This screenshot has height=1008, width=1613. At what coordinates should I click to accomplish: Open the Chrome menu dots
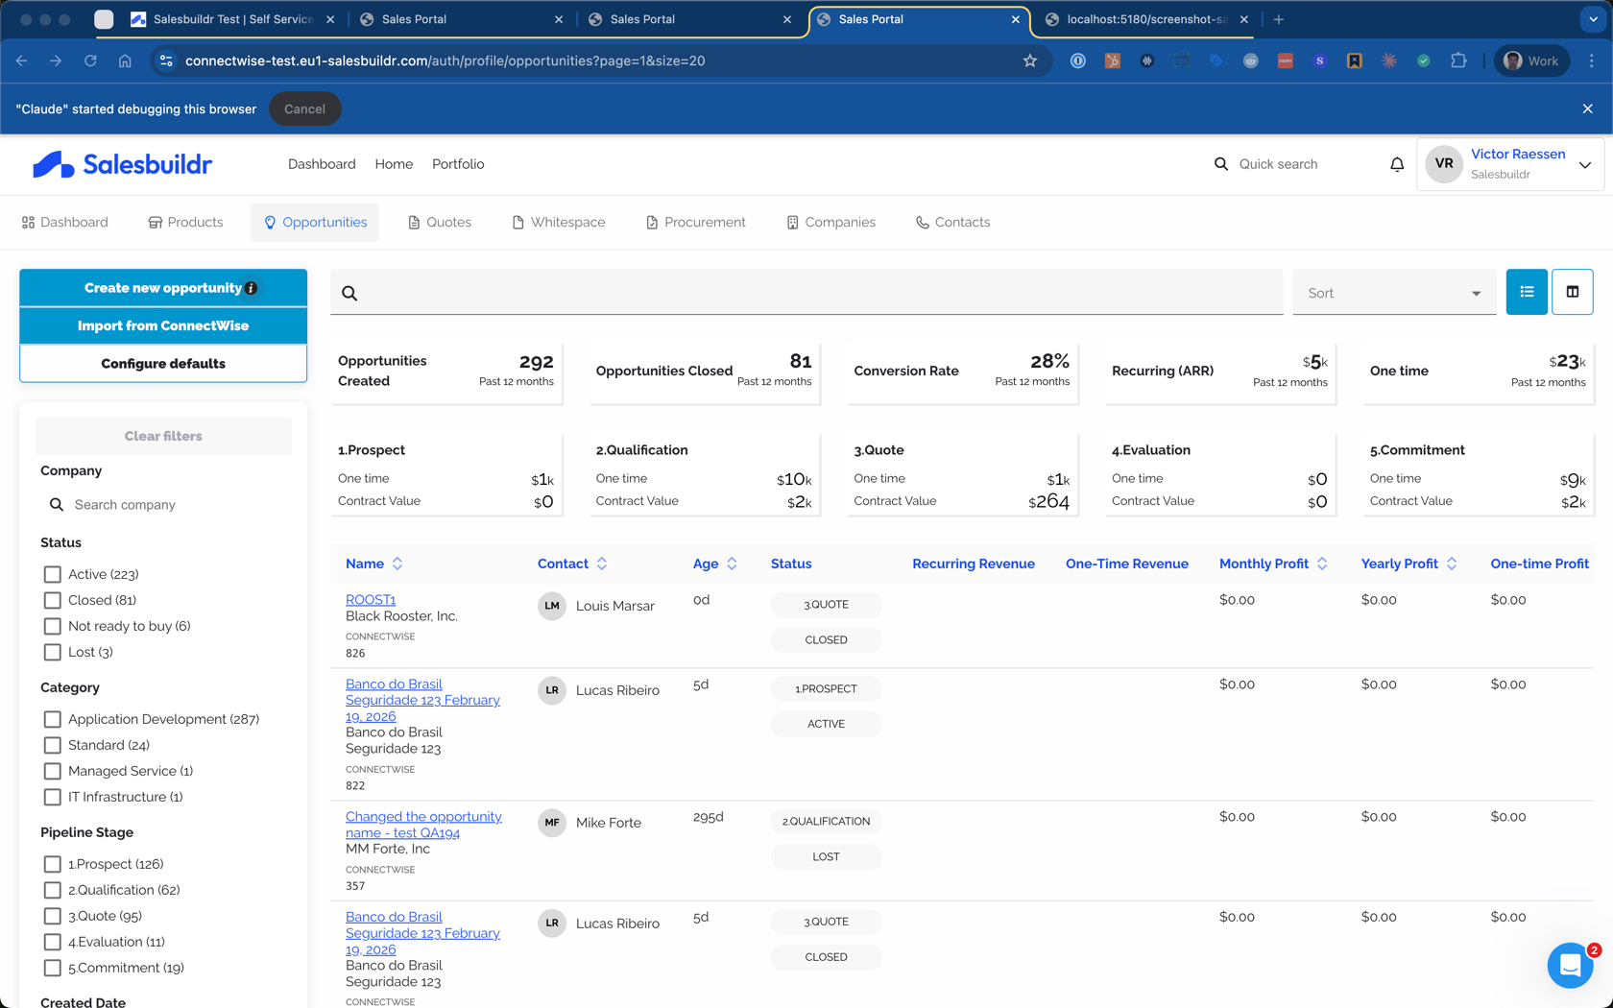pyautogui.click(x=1592, y=60)
